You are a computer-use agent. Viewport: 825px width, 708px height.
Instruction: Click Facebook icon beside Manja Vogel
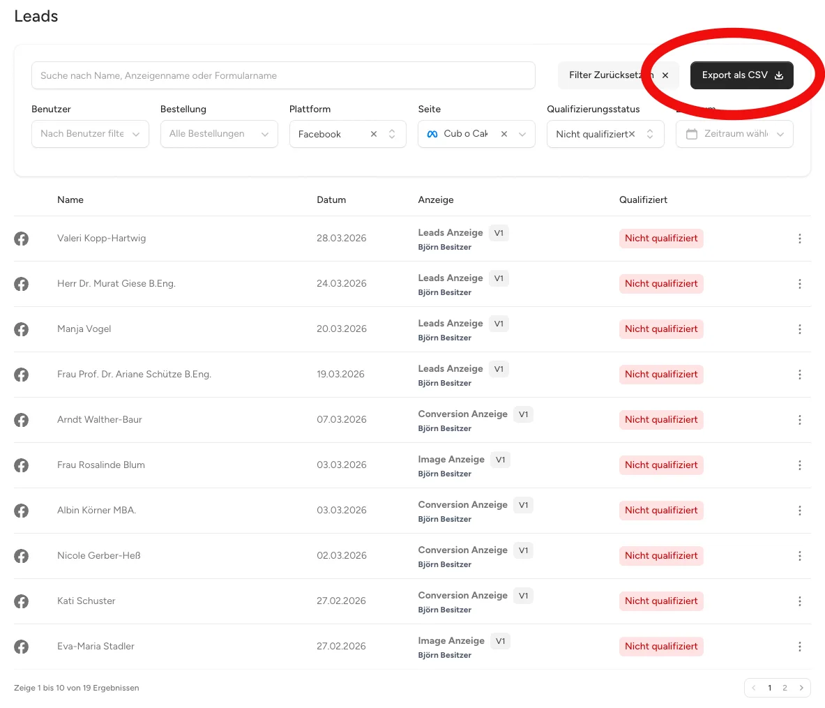click(x=21, y=329)
